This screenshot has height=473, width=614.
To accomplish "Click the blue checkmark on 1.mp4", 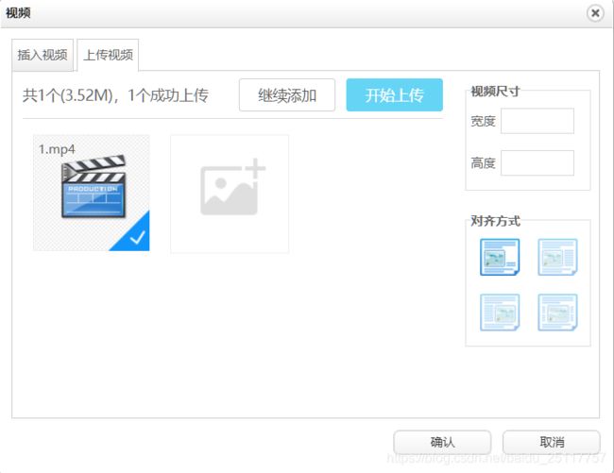I will (136, 236).
